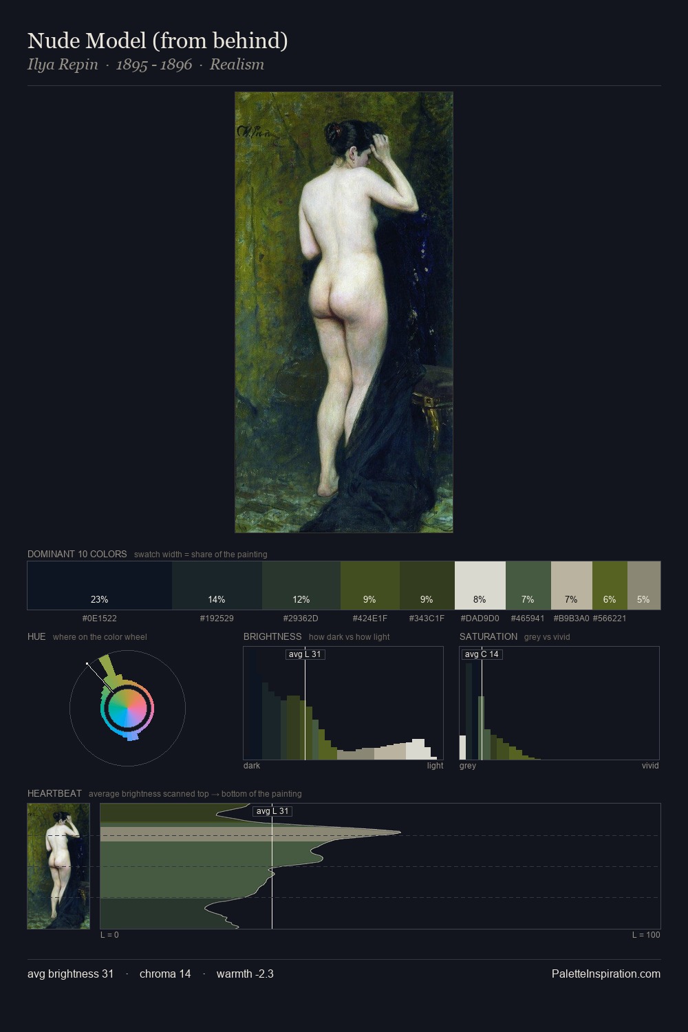The height and width of the screenshot is (1032, 688).
Task: Click the Heartbeat brightness curve chart
Action: pyautogui.click(x=380, y=866)
